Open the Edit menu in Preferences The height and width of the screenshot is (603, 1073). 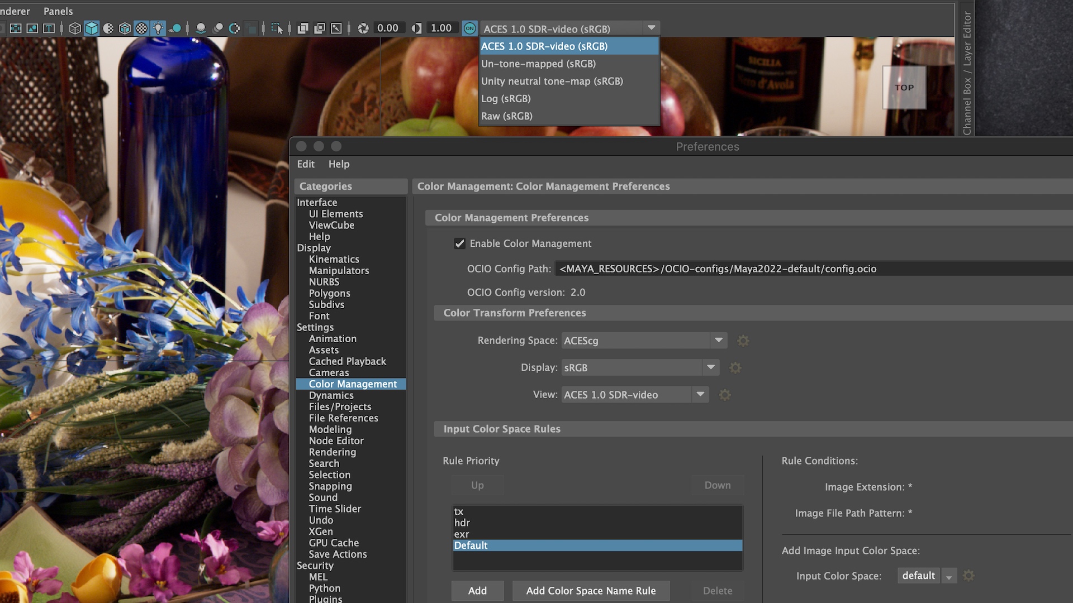pos(306,164)
